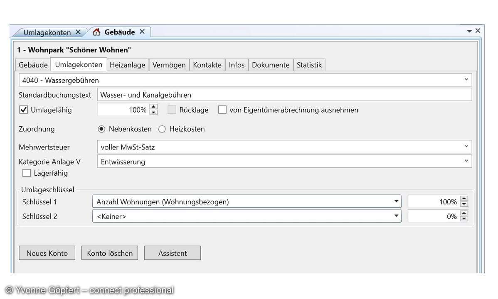
Task: Open the Mehrwertsteuer dropdown
Action: point(466,146)
